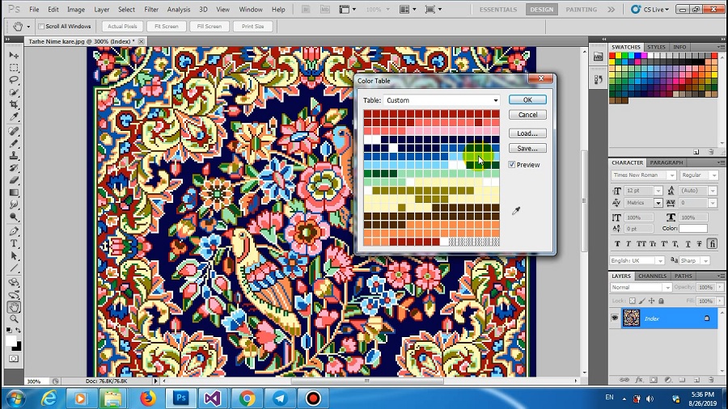The image size is (728, 409).
Task: Select the Lasso tool
Action: pyautogui.click(x=14, y=80)
